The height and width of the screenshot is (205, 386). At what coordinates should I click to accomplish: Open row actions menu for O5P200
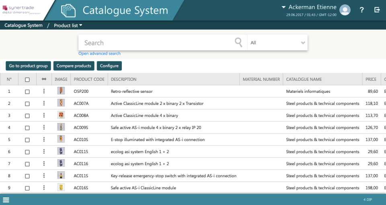coord(44,91)
